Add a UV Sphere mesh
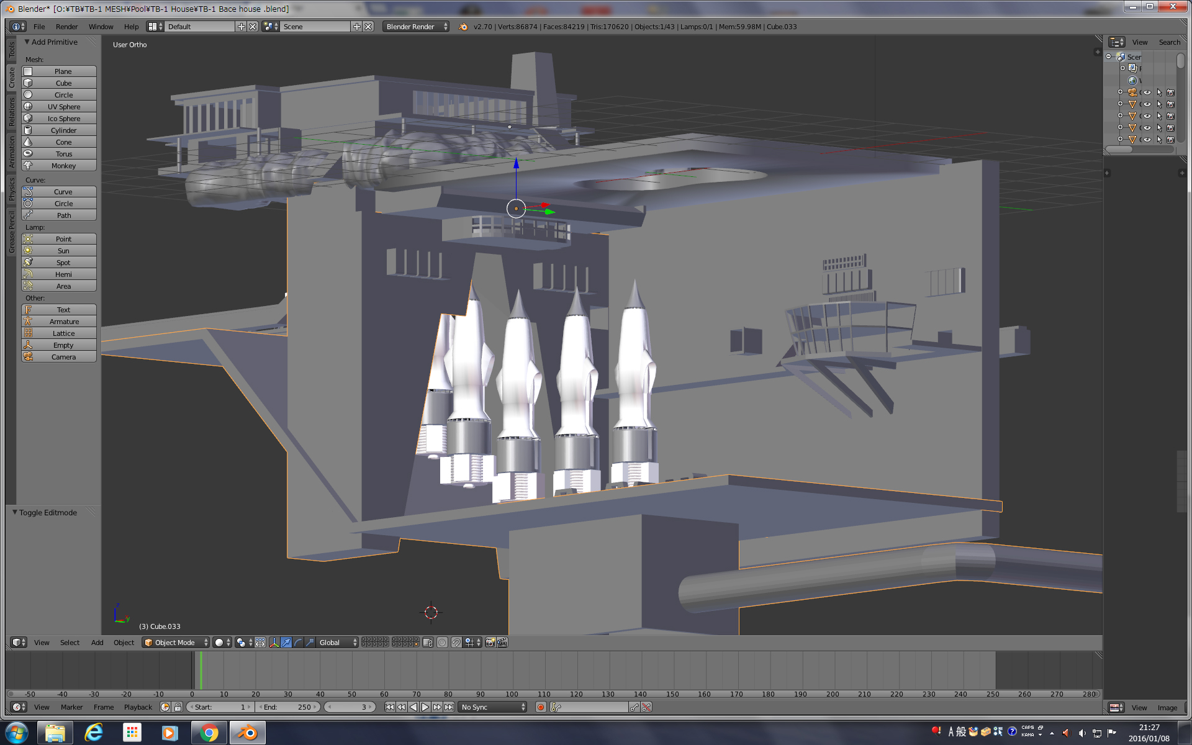The width and height of the screenshot is (1192, 745). coord(59,107)
